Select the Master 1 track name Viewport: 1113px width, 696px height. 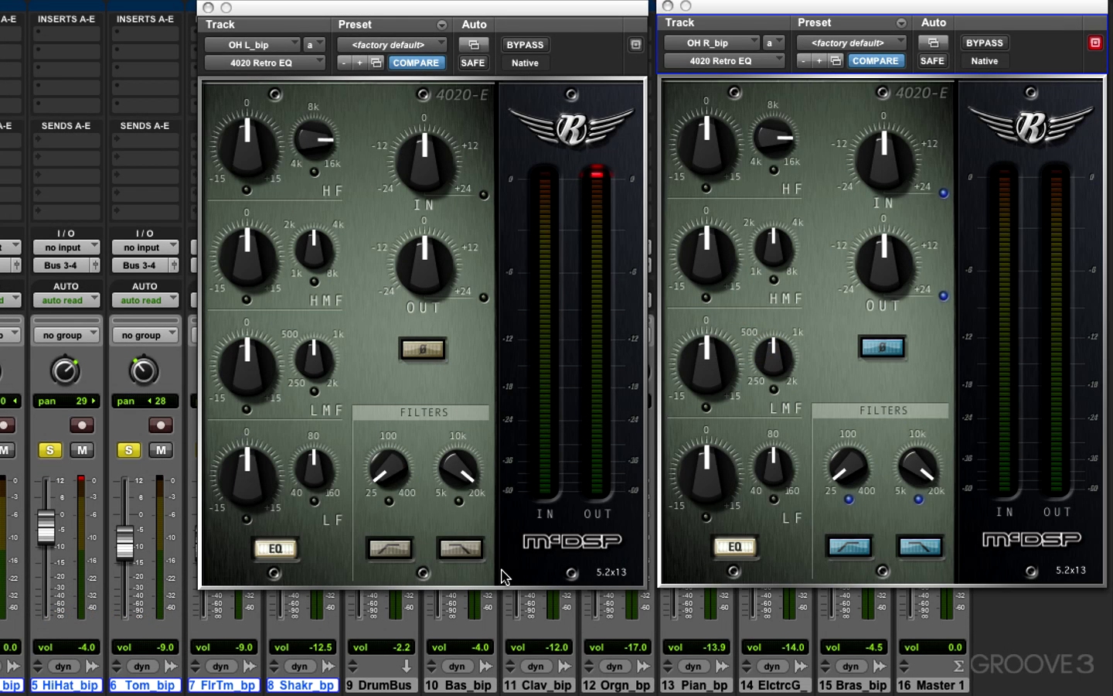click(931, 685)
